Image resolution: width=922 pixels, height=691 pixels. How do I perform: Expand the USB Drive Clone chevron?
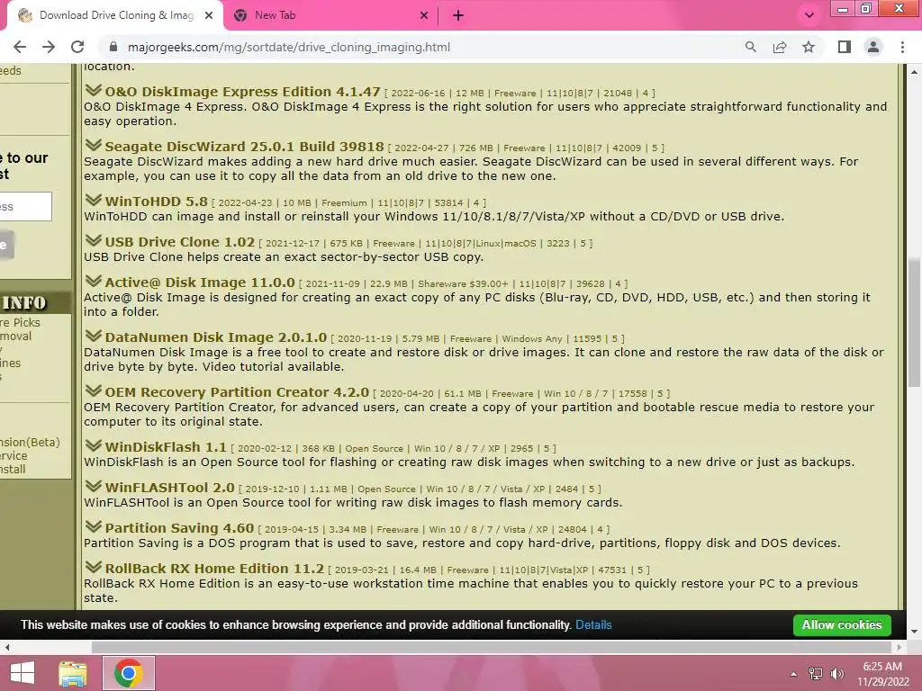coord(93,241)
